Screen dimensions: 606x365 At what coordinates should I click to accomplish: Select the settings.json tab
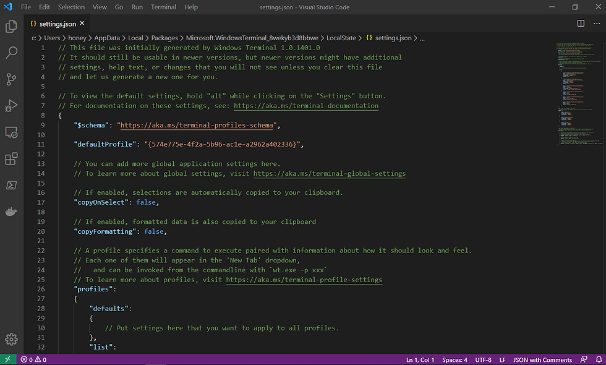pyautogui.click(x=57, y=24)
